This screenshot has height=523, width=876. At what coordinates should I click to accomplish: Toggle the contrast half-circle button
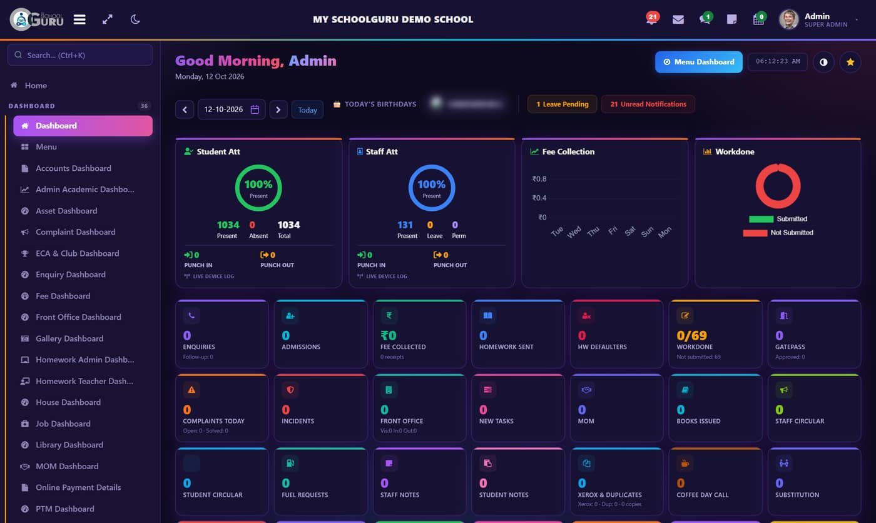tap(823, 62)
